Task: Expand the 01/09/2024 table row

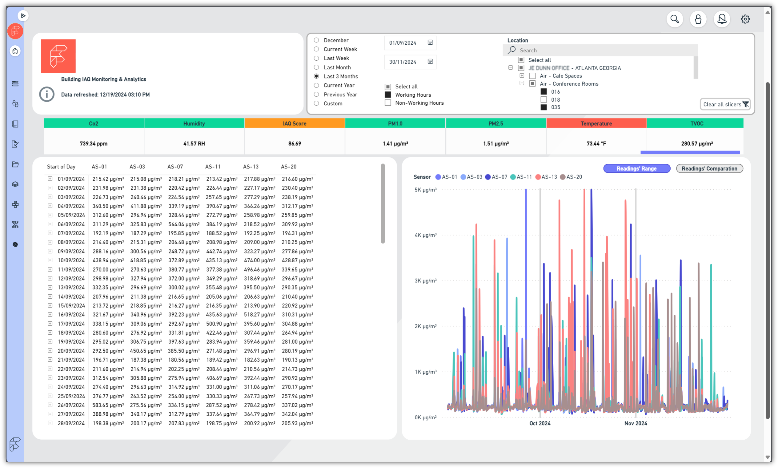Action: [50, 179]
